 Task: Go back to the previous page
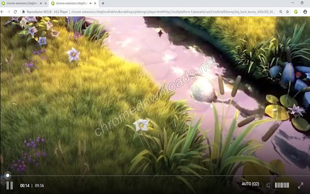[x=2, y=12]
